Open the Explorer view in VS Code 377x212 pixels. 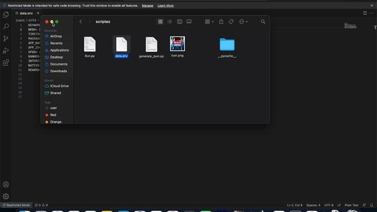(x=6, y=15)
